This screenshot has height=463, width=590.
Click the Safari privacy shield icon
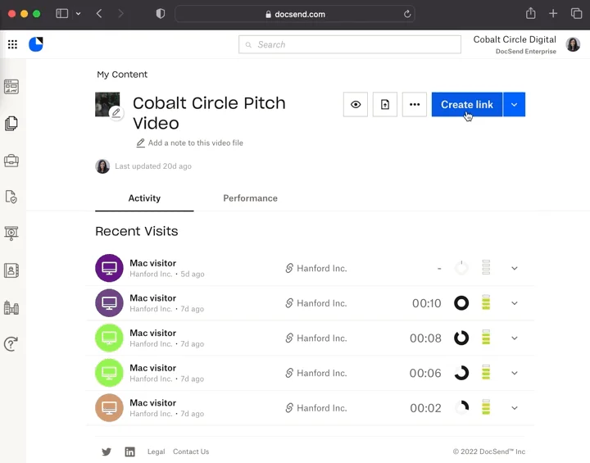pos(161,14)
